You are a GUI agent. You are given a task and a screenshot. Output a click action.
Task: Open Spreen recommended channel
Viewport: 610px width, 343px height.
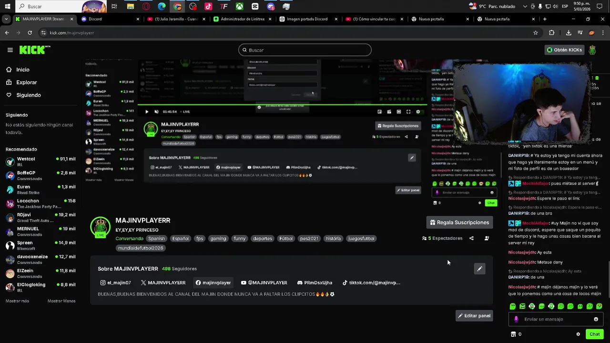[x=41, y=245]
